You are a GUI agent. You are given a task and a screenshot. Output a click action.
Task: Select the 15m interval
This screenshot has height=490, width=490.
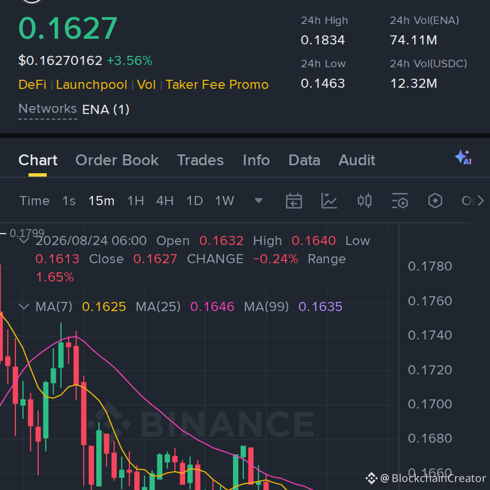[x=102, y=201]
